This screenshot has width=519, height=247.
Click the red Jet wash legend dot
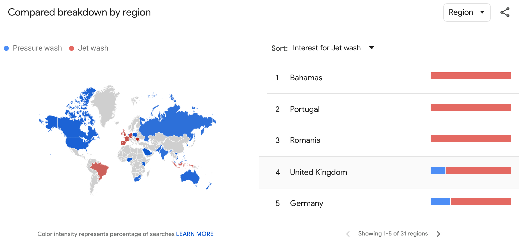coord(72,48)
